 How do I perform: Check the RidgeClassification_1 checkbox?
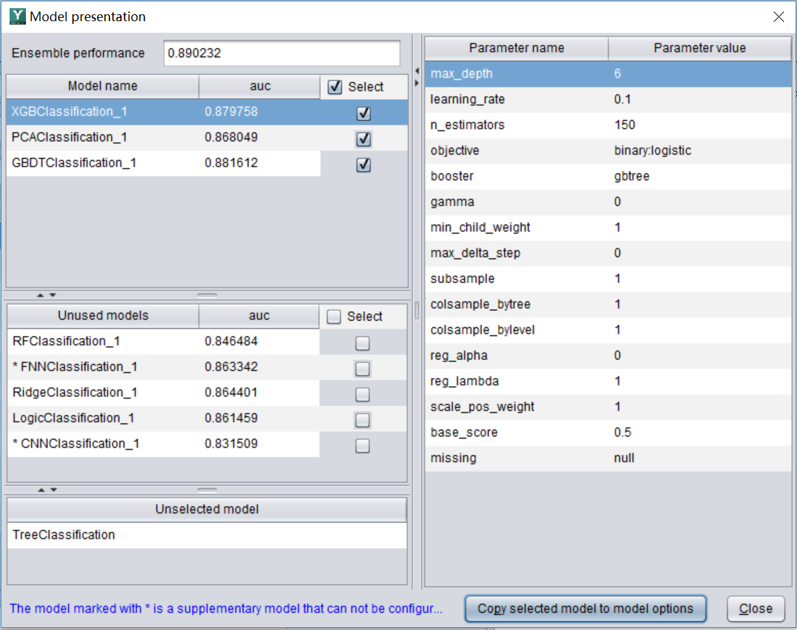tap(363, 394)
